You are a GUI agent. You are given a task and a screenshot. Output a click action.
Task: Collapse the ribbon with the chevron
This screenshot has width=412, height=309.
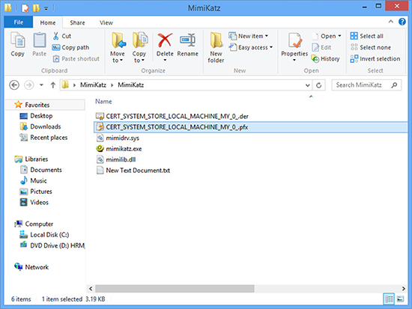coord(391,22)
